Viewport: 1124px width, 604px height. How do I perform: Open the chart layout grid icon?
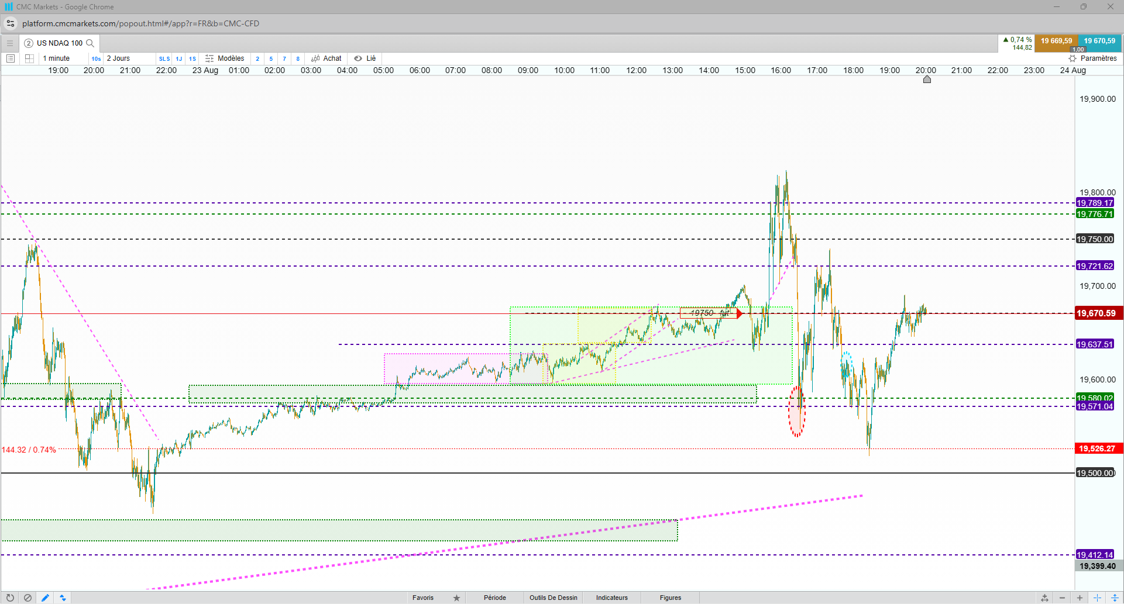[x=29, y=58]
